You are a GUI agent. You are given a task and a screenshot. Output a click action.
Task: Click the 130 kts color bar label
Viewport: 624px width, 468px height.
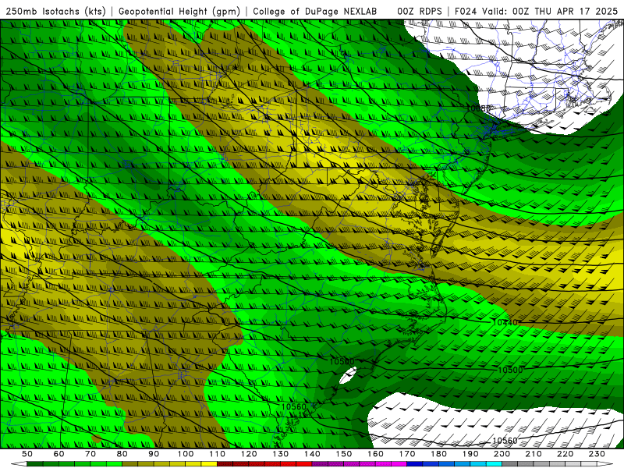point(281,454)
